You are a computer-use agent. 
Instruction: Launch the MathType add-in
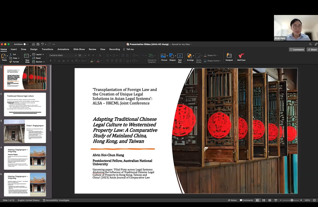(x=241, y=57)
